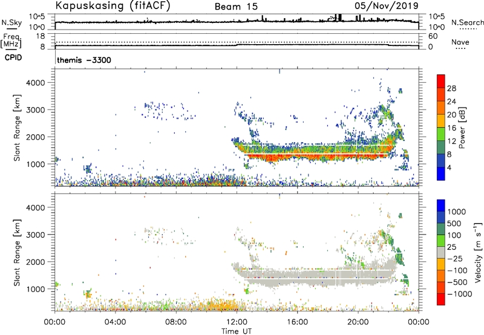Click the 04:00 time axis label
The width and height of the screenshot is (484, 335).
pos(115,322)
